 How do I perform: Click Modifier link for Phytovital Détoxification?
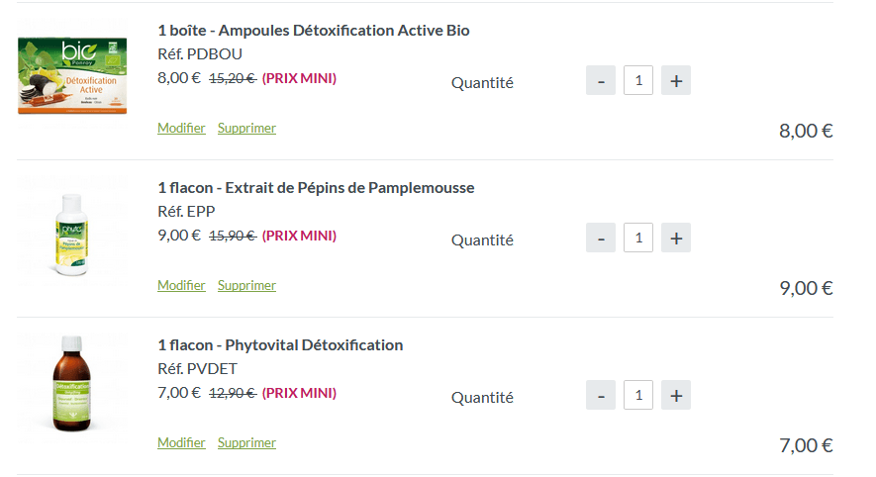[181, 442]
